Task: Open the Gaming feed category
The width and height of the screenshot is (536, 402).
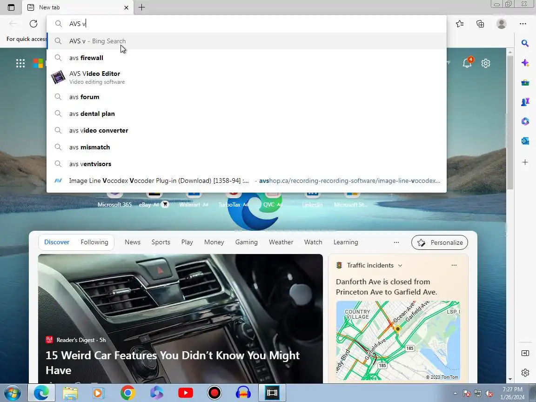Action: click(x=246, y=242)
